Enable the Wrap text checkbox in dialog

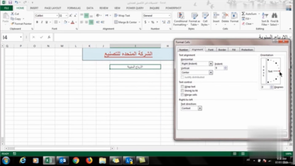tap(183, 87)
